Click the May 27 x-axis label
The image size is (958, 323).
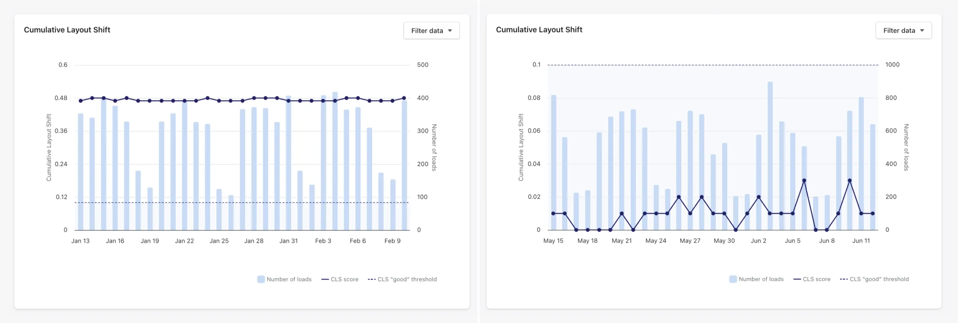coord(690,241)
